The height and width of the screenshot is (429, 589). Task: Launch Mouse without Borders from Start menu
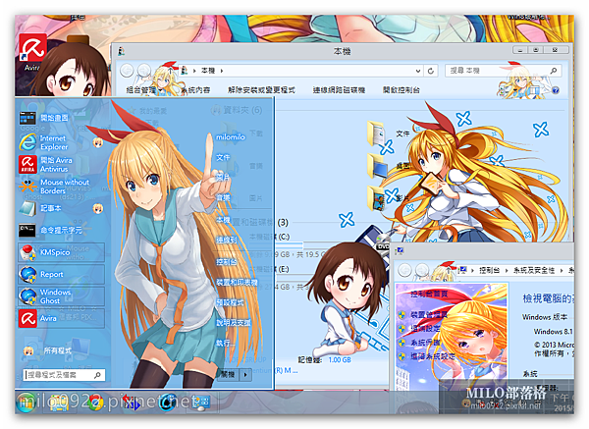tap(54, 187)
